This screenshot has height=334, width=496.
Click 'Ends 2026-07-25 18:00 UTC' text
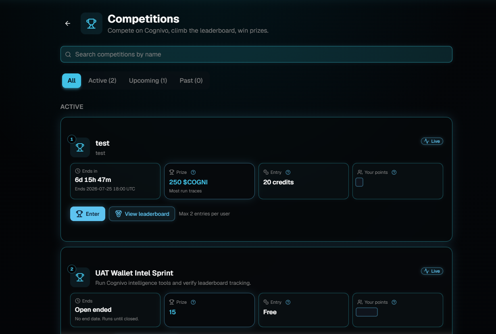coord(105,189)
